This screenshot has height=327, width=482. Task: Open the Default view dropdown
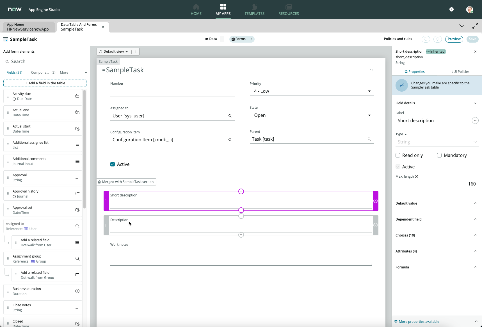coord(114,52)
